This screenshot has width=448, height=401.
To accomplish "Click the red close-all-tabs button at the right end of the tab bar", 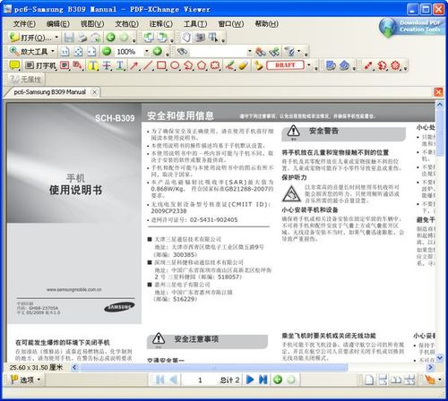I will point(438,92).
